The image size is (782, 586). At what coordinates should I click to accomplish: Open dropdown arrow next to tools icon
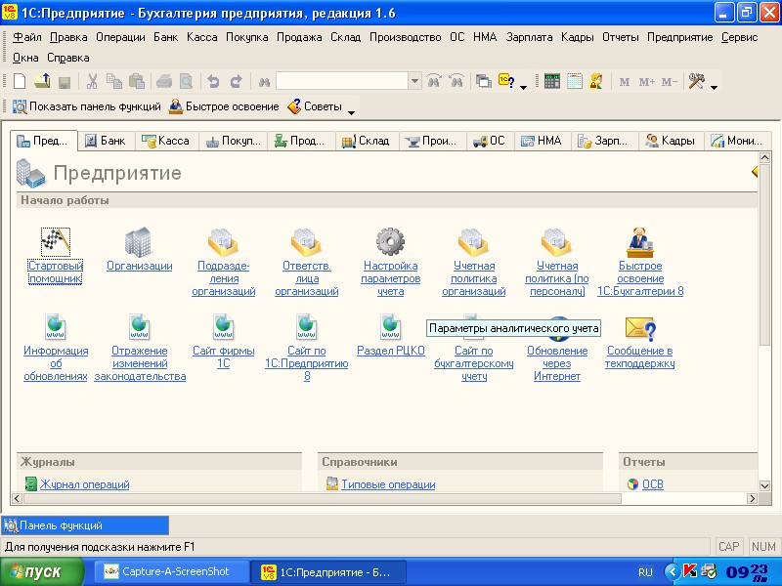pyautogui.click(x=714, y=88)
